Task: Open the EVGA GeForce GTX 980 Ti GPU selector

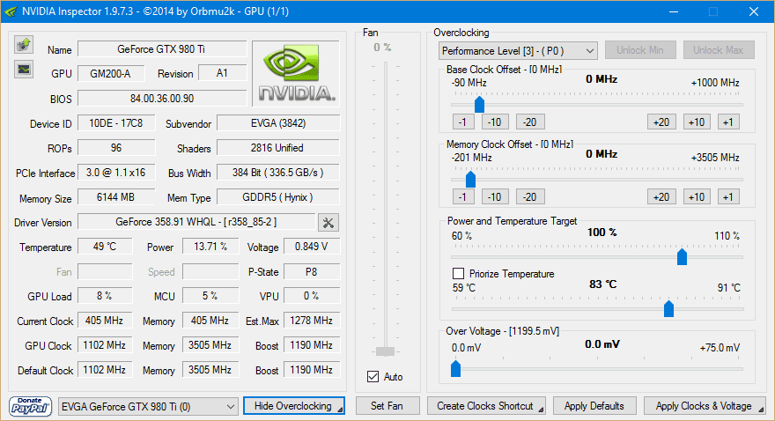Action: [147, 407]
